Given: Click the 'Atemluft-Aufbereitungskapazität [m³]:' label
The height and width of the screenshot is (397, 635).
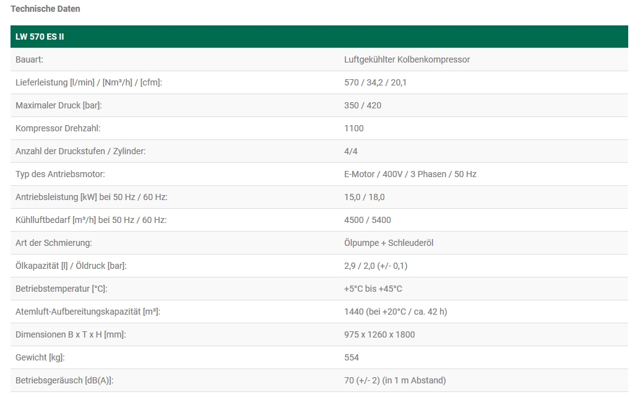Looking at the screenshot, I should coord(88,312).
